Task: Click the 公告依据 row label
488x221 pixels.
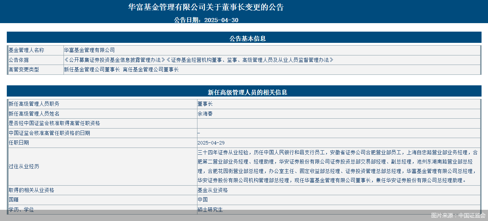Action: click(19, 60)
